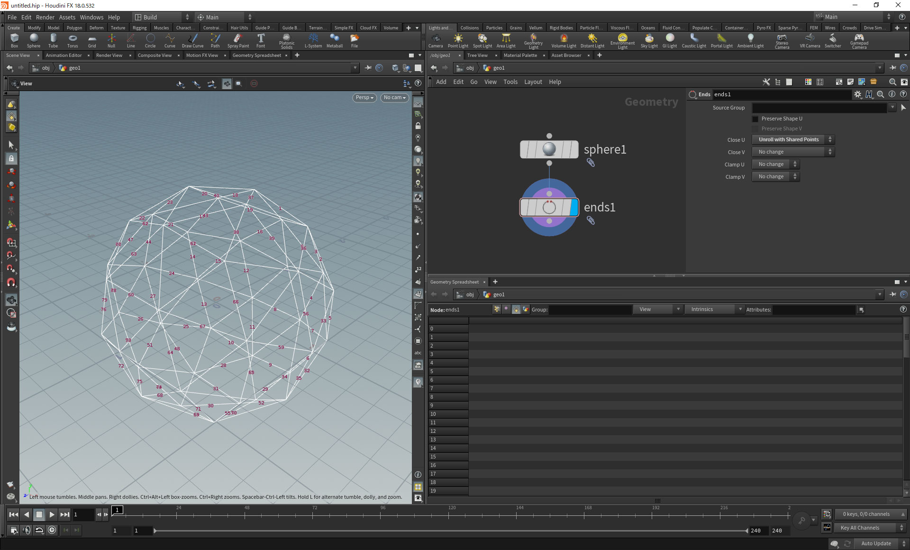Click the parameter pane gear icon
Screen dimensions: 910x550
pyautogui.click(x=858, y=94)
